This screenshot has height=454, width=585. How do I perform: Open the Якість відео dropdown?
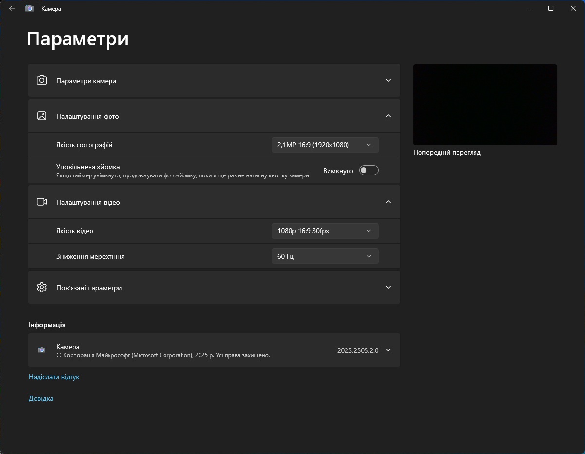point(325,231)
